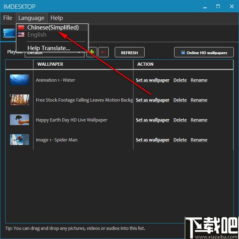Screen dimensions: 239x239
Task: Click the REFRESH button
Action: [129, 53]
